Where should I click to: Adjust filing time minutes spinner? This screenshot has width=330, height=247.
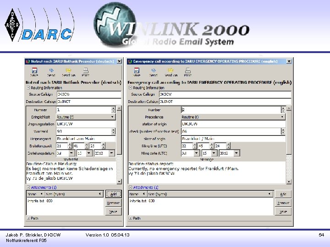[x=211, y=146]
